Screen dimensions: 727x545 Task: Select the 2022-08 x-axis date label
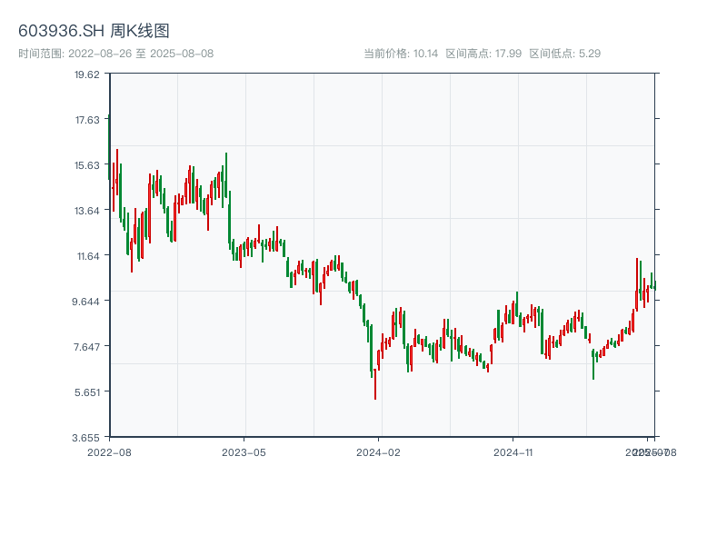click(109, 451)
